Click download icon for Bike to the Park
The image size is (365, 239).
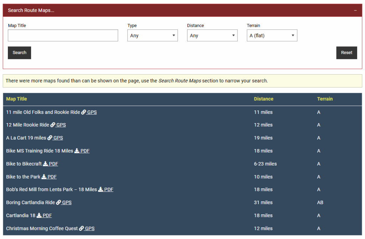click(x=44, y=177)
